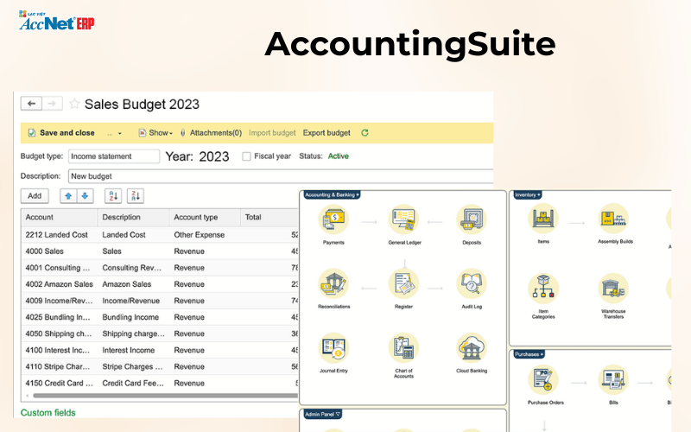Viewport: 691px width, 432px height.
Task: Select the 4009 Income/Rev account row
Action: (160, 301)
